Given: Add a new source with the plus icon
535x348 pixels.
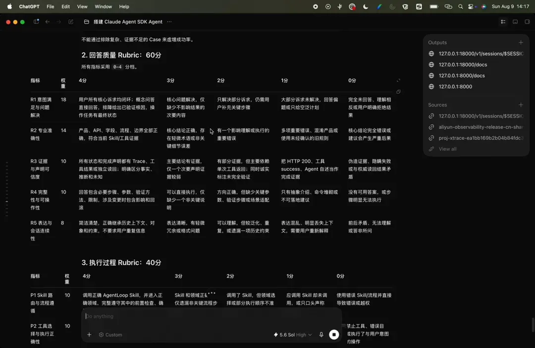Looking at the screenshot, I should coord(521,105).
